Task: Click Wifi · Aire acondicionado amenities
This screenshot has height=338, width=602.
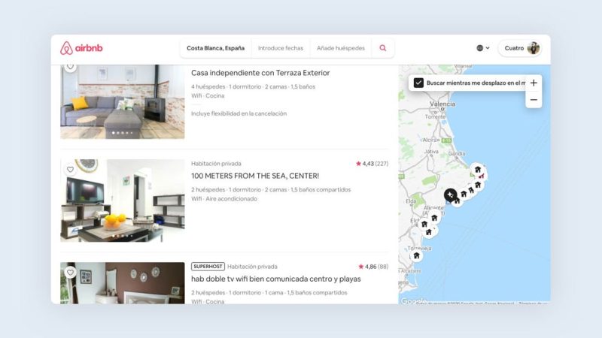Action: tap(224, 199)
